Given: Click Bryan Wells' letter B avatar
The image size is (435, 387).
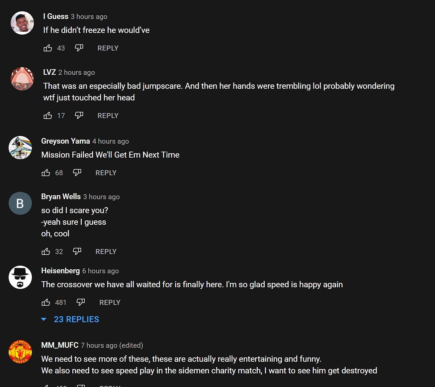Looking at the screenshot, I should [20, 203].
